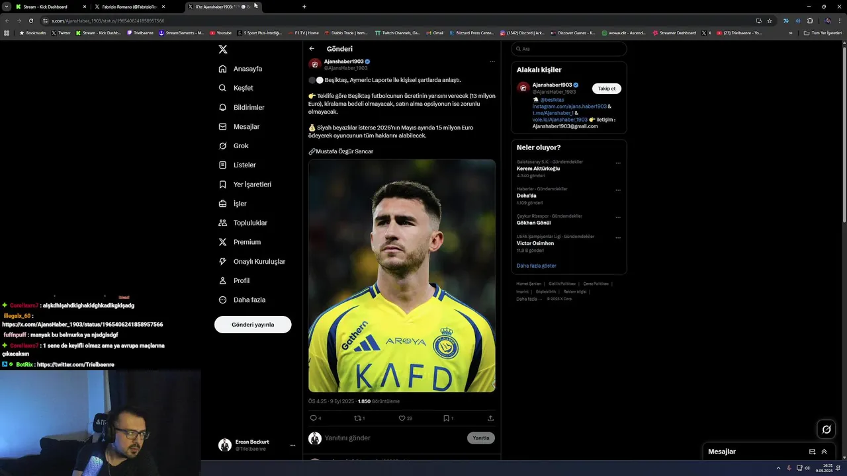
Task: Open Youtube bookmark in bookmarks bar
Action: (x=221, y=33)
